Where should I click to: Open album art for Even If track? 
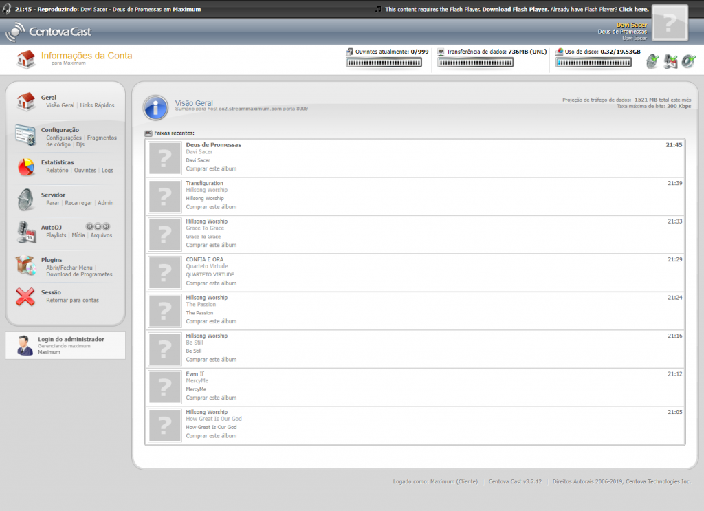(x=165, y=387)
